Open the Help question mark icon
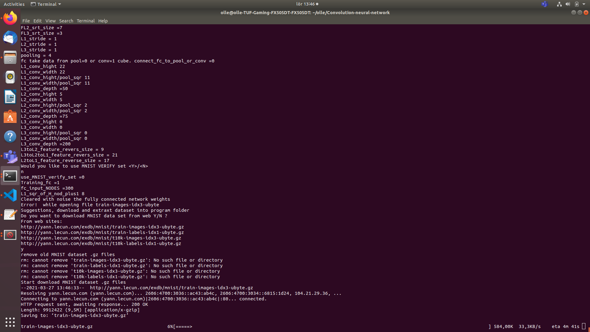Screen dimensions: 590x332 (10, 136)
